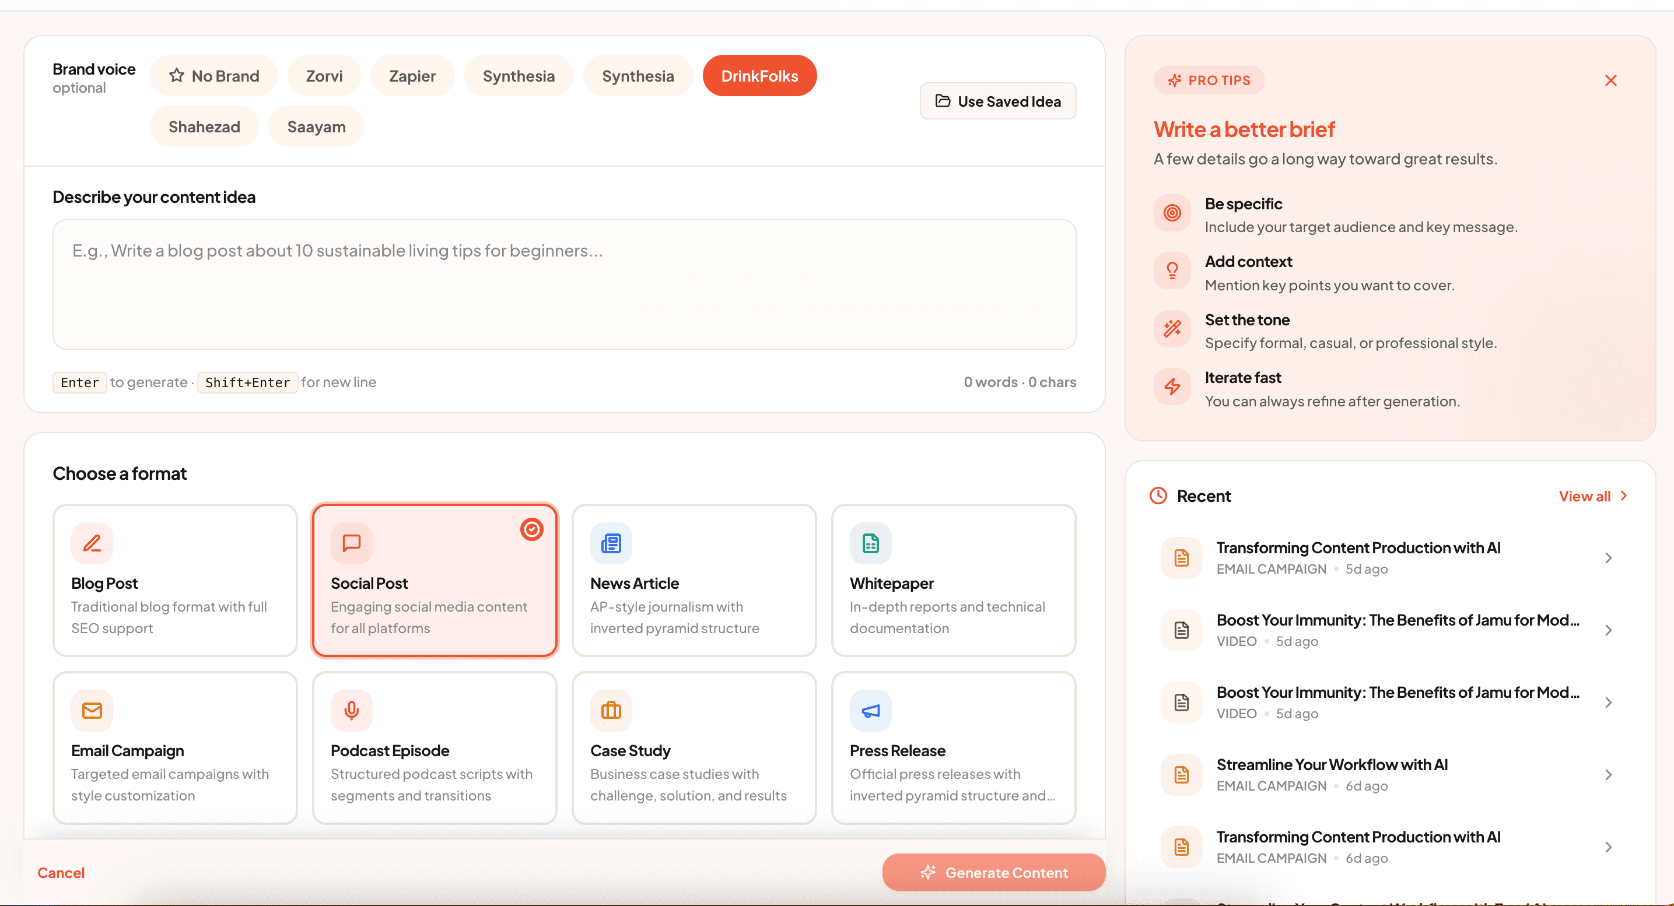The width and height of the screenshot is (1674, 906).
Task: Click document icon of second Boost Your Immunity item
Action: coord(1181,703)
